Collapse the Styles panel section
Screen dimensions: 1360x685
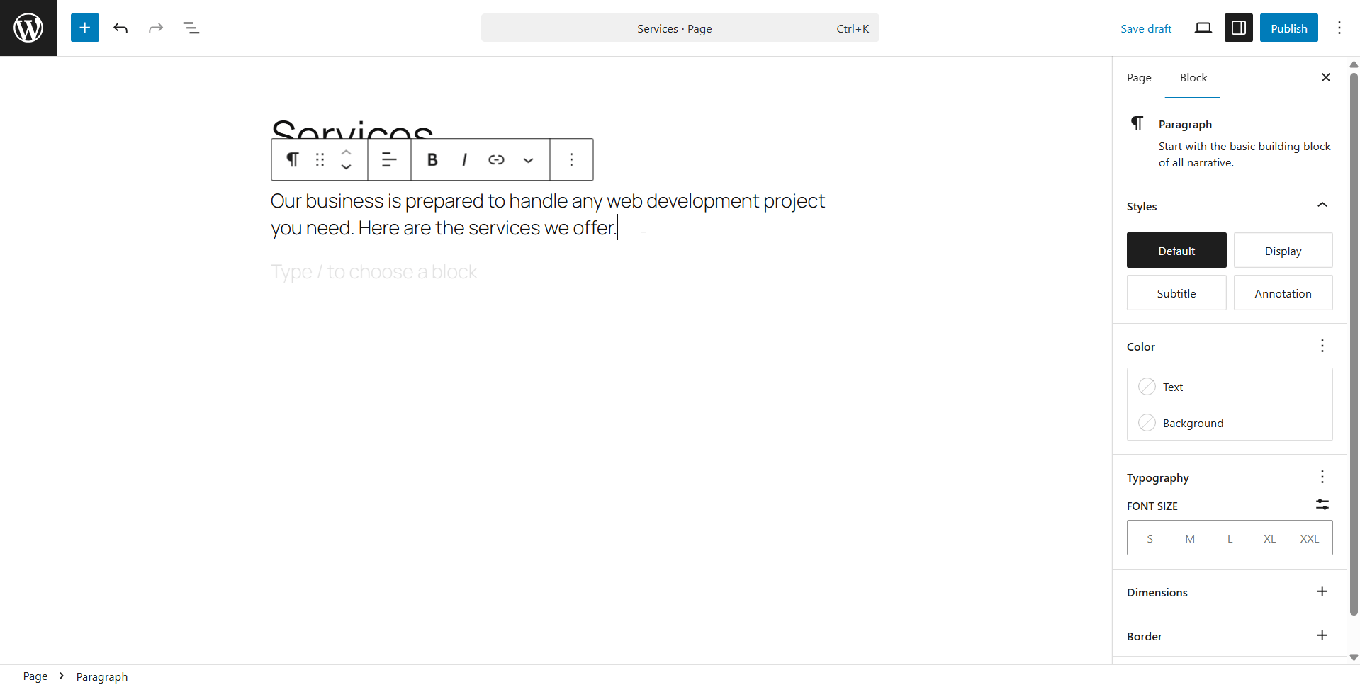point(1322,205)
